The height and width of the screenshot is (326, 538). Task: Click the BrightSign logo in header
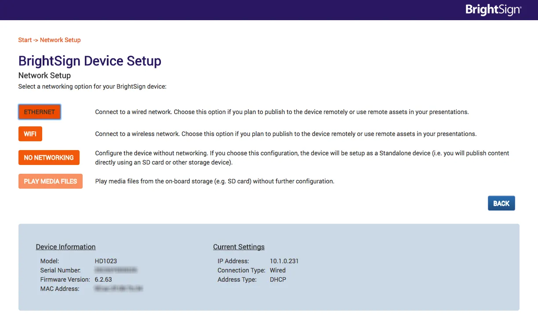coord(493,10)
